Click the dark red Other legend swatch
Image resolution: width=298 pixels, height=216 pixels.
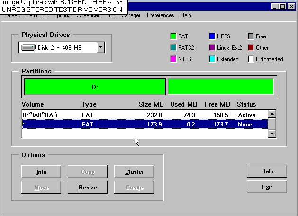251,47
